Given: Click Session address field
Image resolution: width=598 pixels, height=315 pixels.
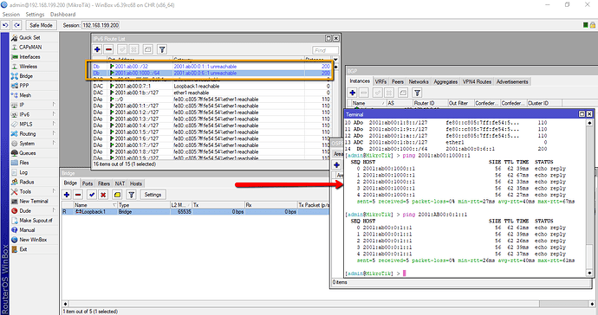Looking at the screenshot, I should pos(101,25).
